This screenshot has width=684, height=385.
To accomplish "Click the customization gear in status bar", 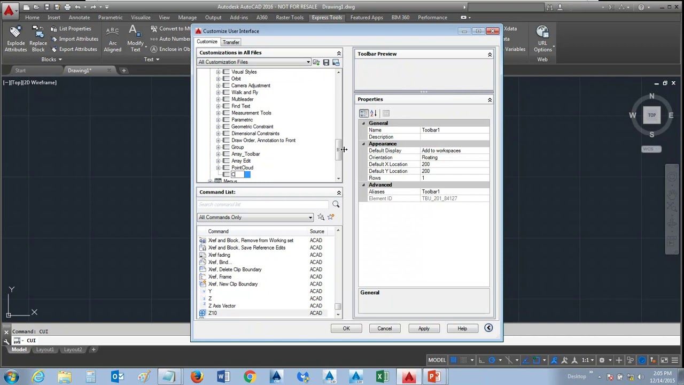I will tap(602, 360).
